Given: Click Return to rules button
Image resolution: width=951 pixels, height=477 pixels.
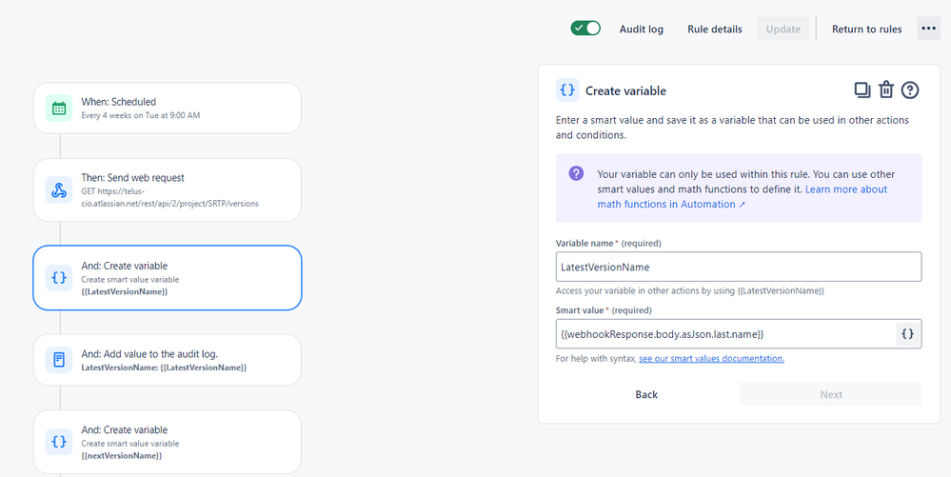Looking at the screenshot, I should 866,29.
